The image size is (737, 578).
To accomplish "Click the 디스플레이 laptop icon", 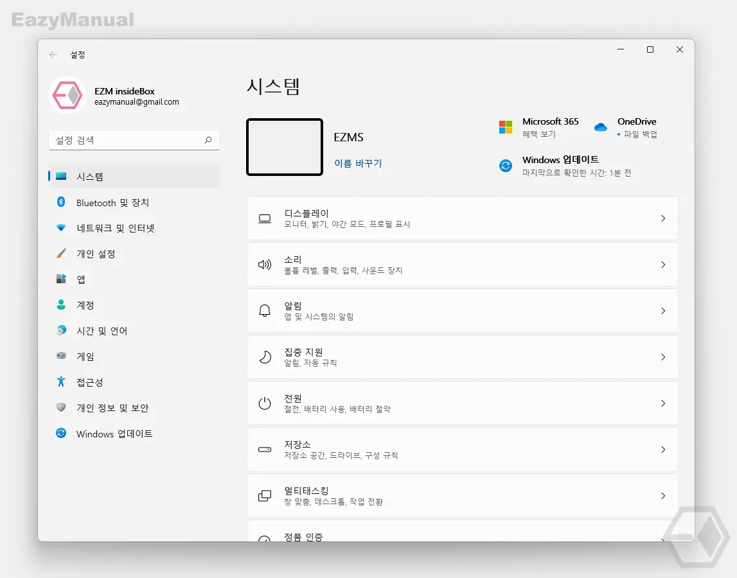I will pyautogui.click(x=265, y=218).
